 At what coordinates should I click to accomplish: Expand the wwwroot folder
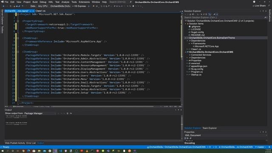point(187,63)
